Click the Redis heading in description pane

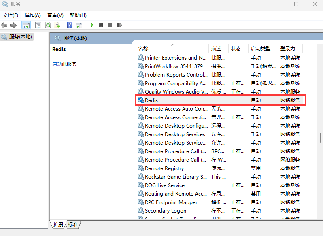(59, 49)
